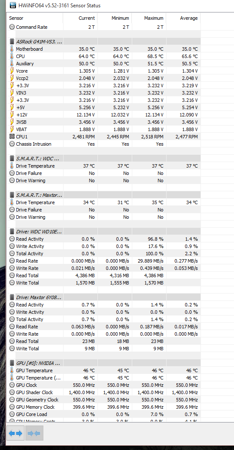The height and width of the screenshot is (450, 234).
Task: Click the HWiNFO64 title bar app icon
Action: 12,6
